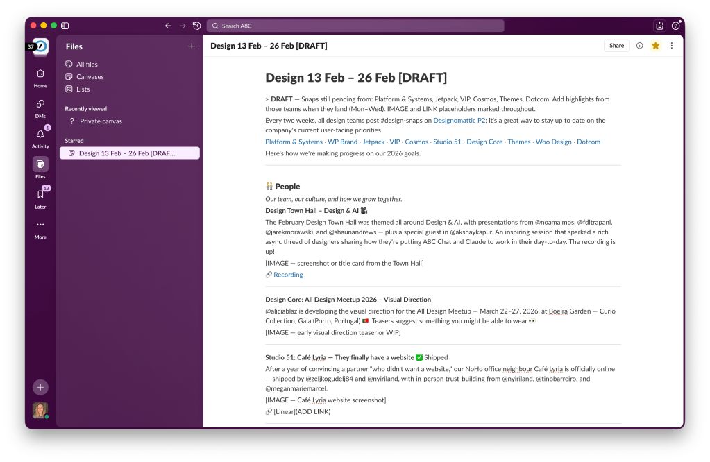The height and width of the screenshot is (462, 710).
Task: Open the Home view in sidebar
Action: pyautogui.click(x=40, y=77)
